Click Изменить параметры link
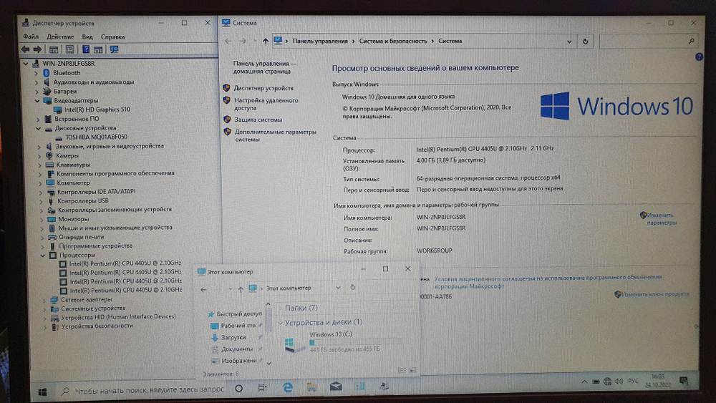Screen dimensions: 716x403 pos(661,219)
